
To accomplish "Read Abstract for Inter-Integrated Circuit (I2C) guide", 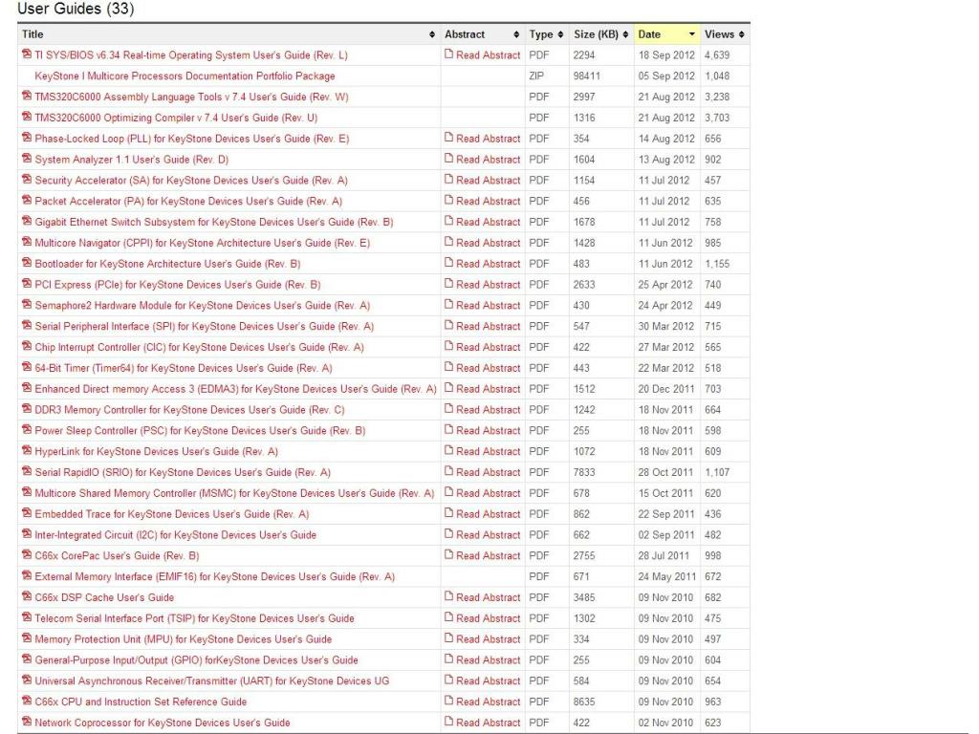I will [489, 535].
